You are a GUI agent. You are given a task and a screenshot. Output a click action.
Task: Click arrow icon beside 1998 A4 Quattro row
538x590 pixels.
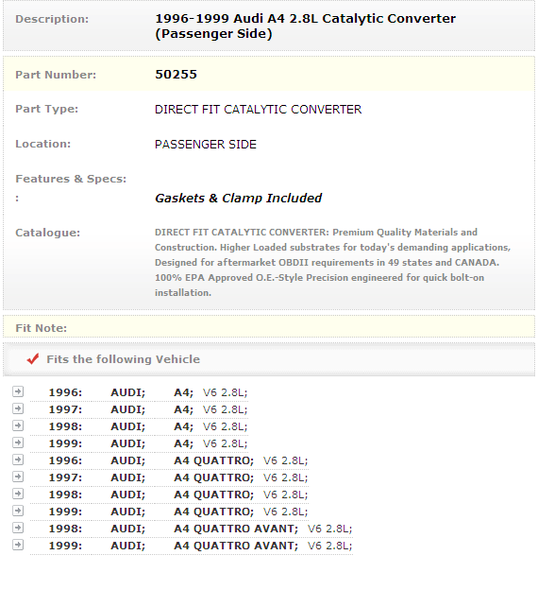(18, 494)
